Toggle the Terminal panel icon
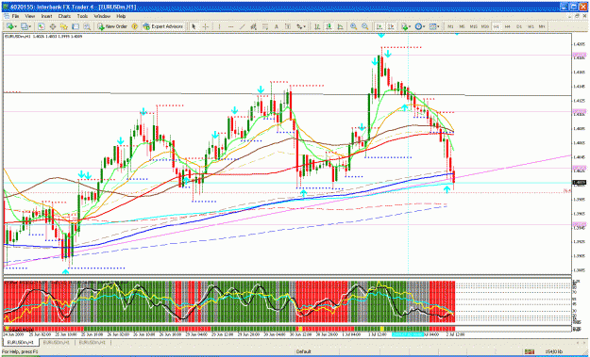The width and height of the screenshot is (590, 357). pyautogui.click(x=76, y=26)
